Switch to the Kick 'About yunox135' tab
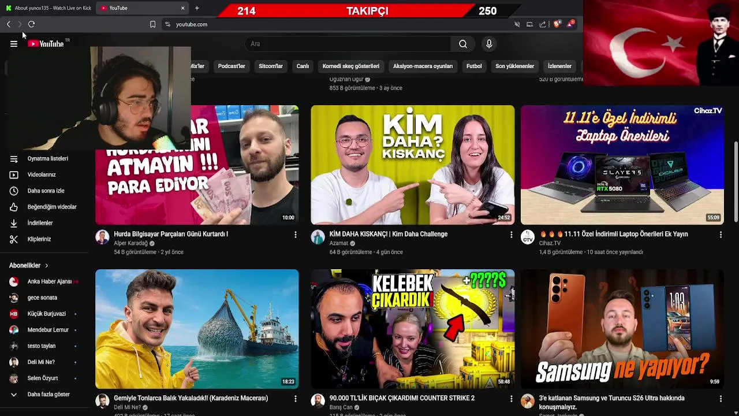This screenshot has height=416, width=739. click(x=48, y=8)
